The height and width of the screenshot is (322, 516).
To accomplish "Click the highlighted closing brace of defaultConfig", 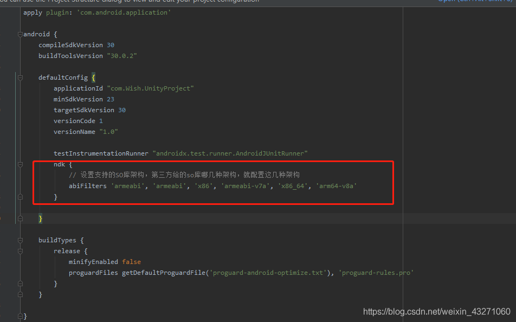I will (40, 218).
